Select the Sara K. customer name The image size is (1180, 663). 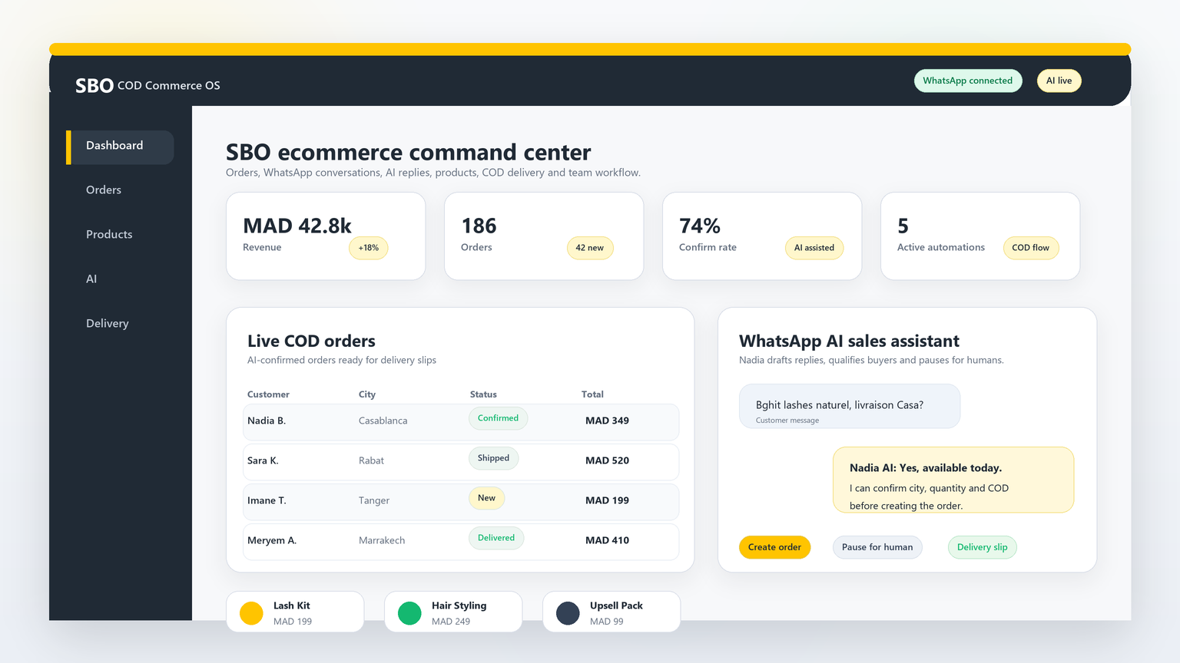click(x=263, y=460)
